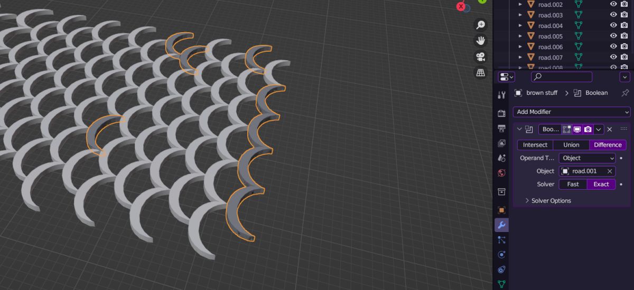Open the Collection properties tab

point(501,191)
